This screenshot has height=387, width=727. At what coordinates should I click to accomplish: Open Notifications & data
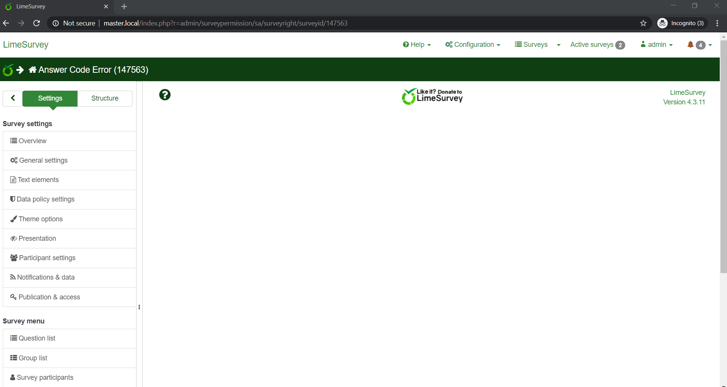point(69,277)
